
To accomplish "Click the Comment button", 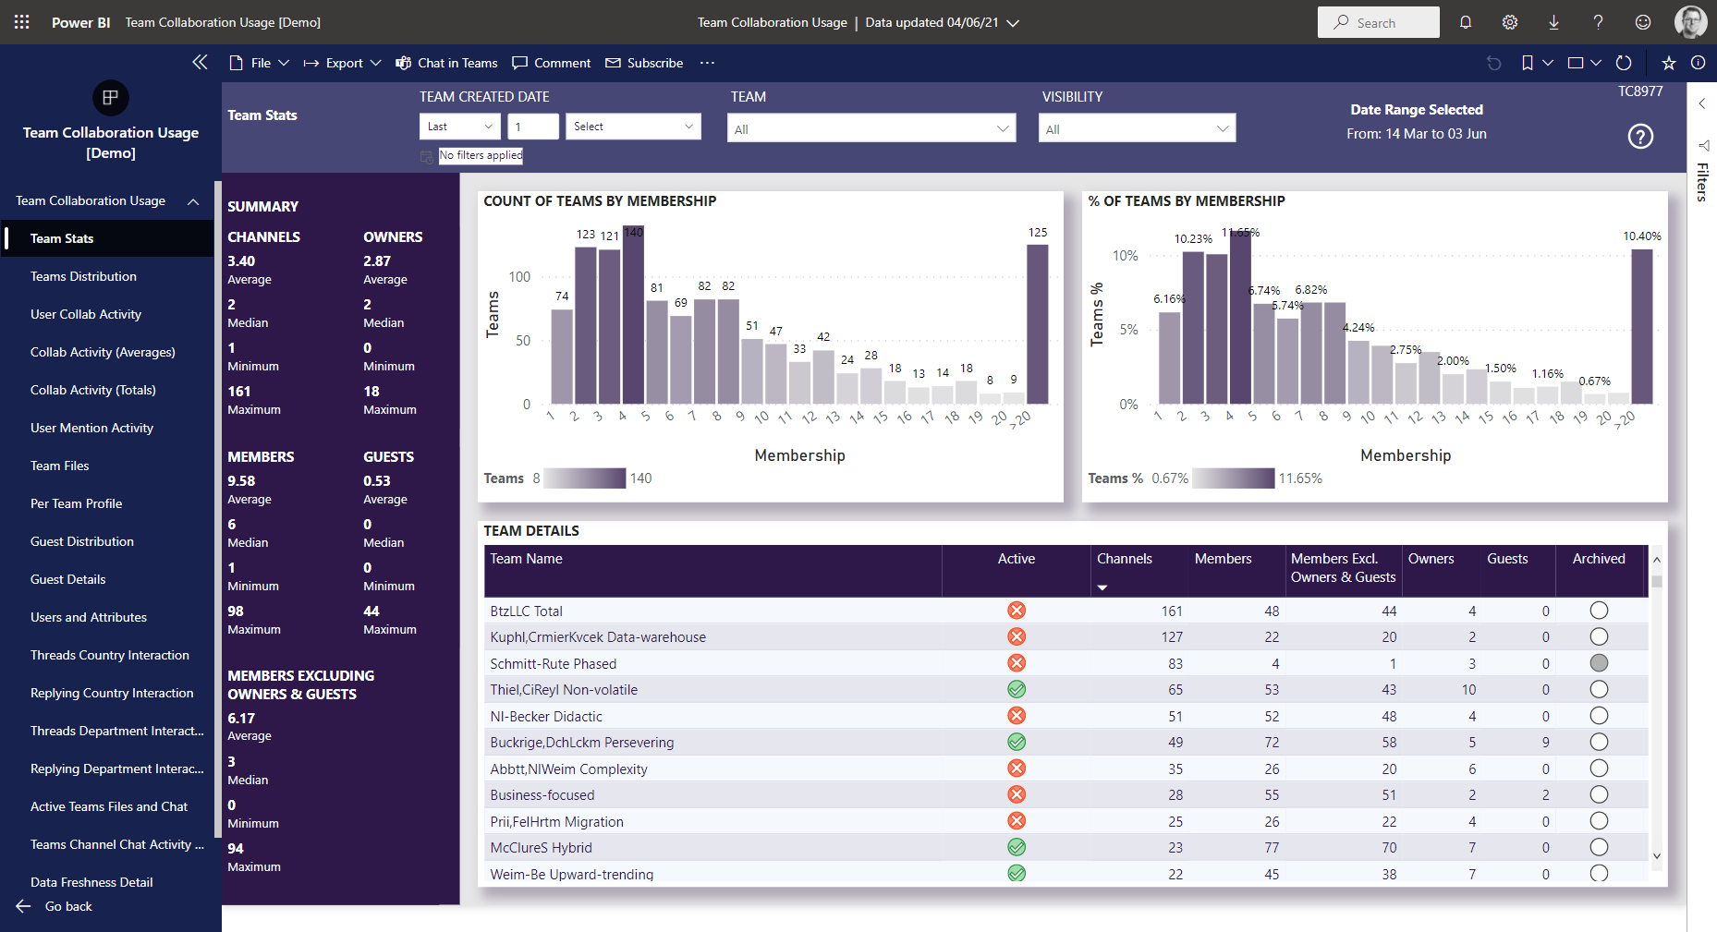I will pyautogui.click(x=552, y=63).
